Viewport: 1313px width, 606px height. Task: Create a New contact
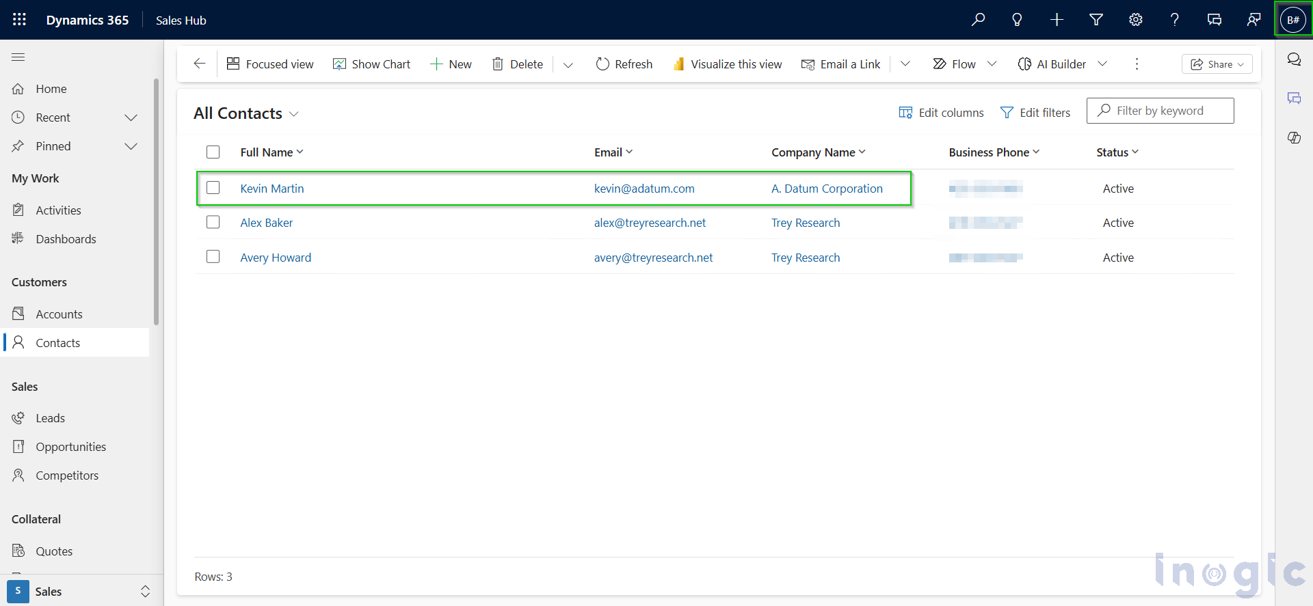click(x=451, y=64)
